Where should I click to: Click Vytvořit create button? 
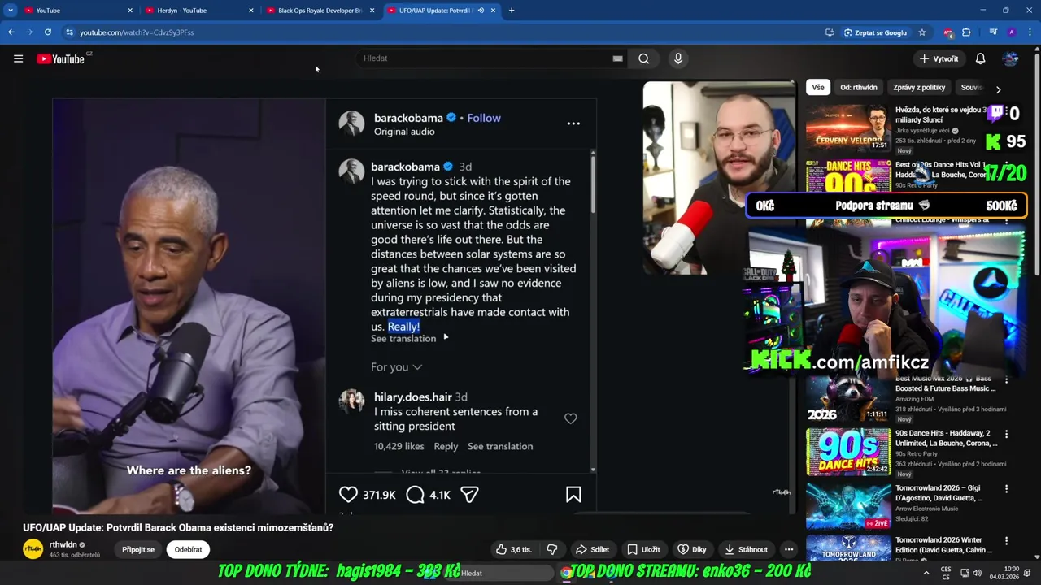click(x=939, y=58)
